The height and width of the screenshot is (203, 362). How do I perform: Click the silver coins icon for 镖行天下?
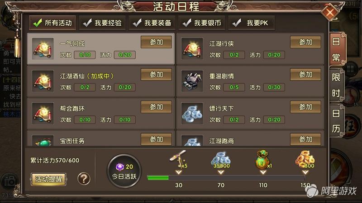[x=192, y=114]
